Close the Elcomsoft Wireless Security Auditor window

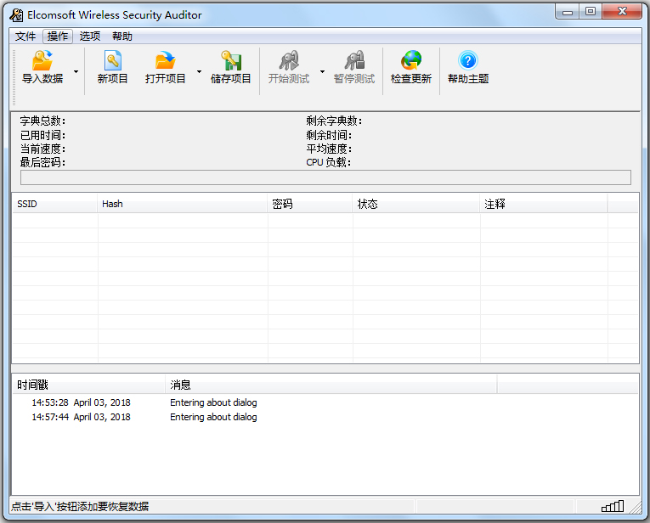(x=622, y=12)
